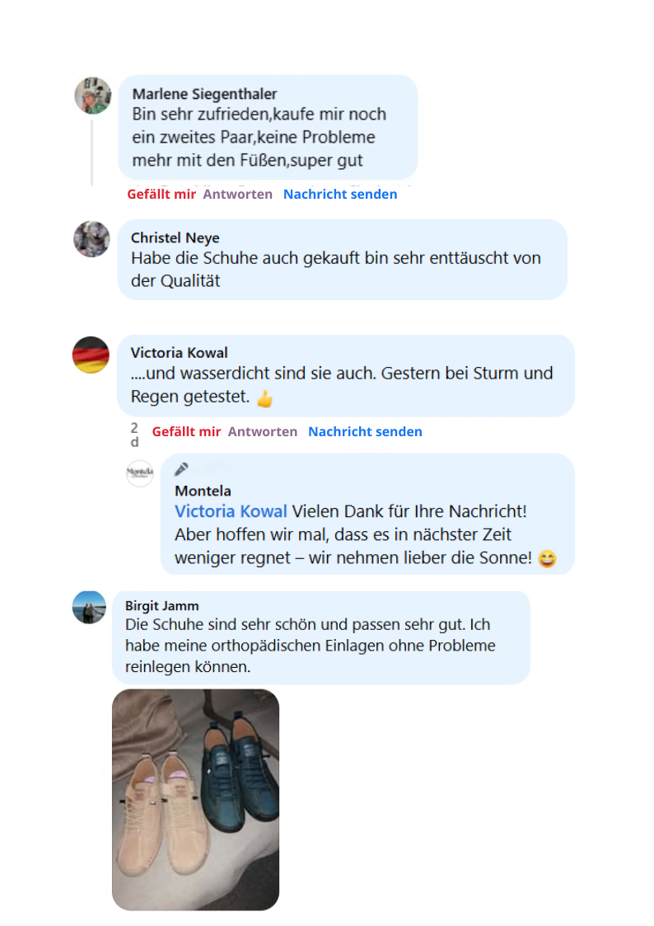Open Montela page name in reply
The height and width of the screenshot is (926, 654).
click(203, 491)
